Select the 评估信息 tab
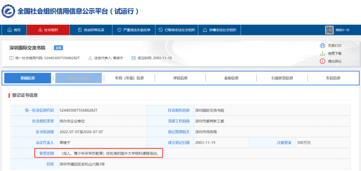 coord(180,78)
